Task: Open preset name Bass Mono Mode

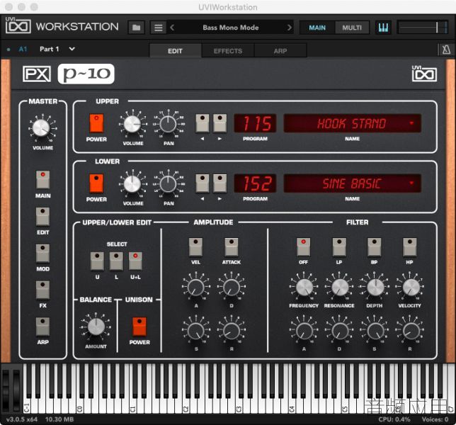Action: point(231,28)
